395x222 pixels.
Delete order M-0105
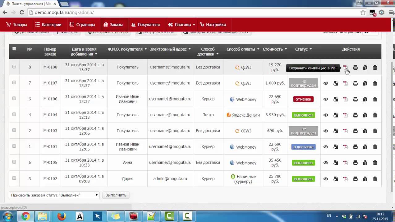click(375, 163)
